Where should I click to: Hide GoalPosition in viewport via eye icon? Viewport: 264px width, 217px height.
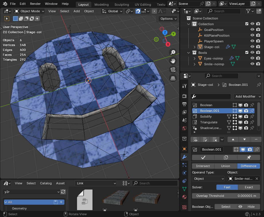(x=253, y=30)
